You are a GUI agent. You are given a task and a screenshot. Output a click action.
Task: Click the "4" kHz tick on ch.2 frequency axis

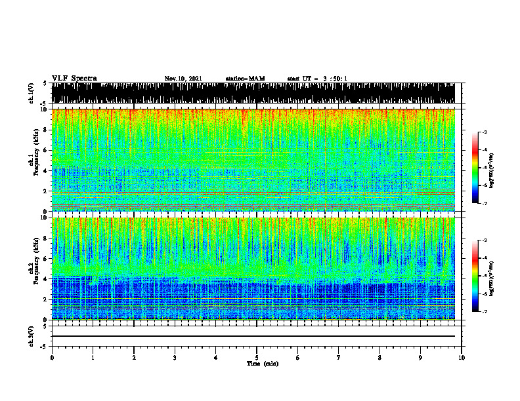coord(45,279)
